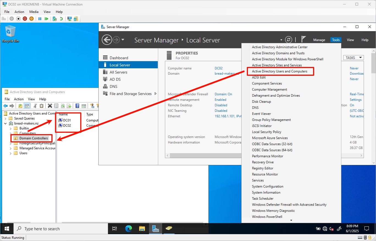This screenshot has height=241, width=376.
Task: Click the Remote management Enabled link
Action: tap(220, 100)
